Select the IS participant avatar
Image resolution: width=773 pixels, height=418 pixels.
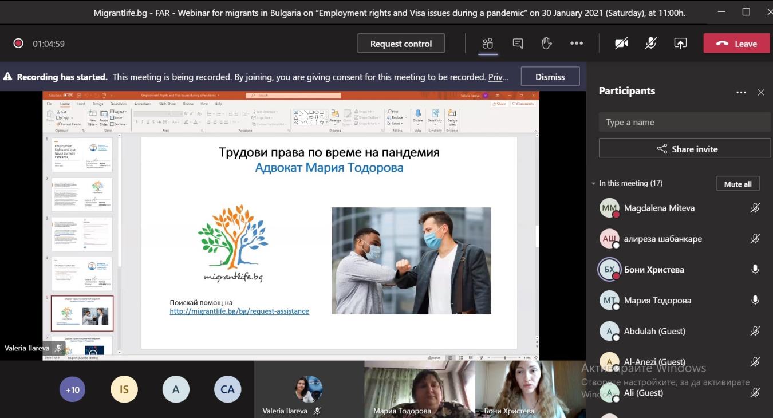pos(124,389)
